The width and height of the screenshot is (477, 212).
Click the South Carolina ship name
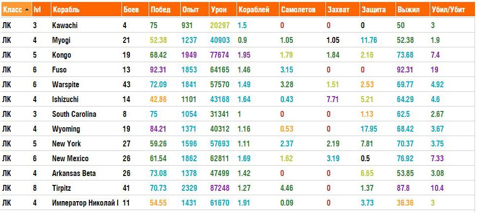click(74, 114)
